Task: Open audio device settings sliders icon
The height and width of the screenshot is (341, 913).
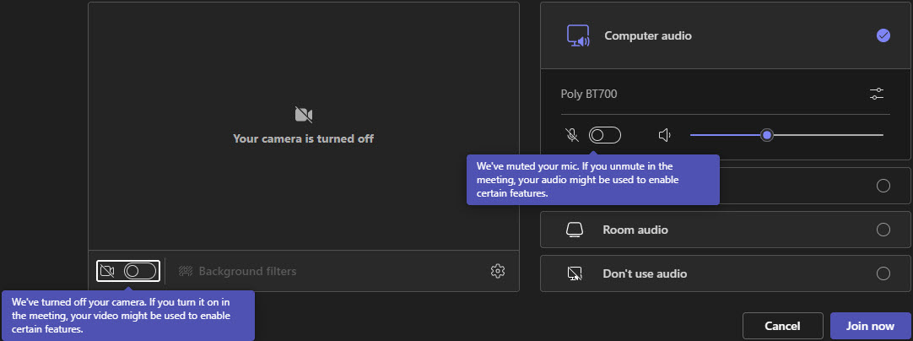Action: [877, 94]
